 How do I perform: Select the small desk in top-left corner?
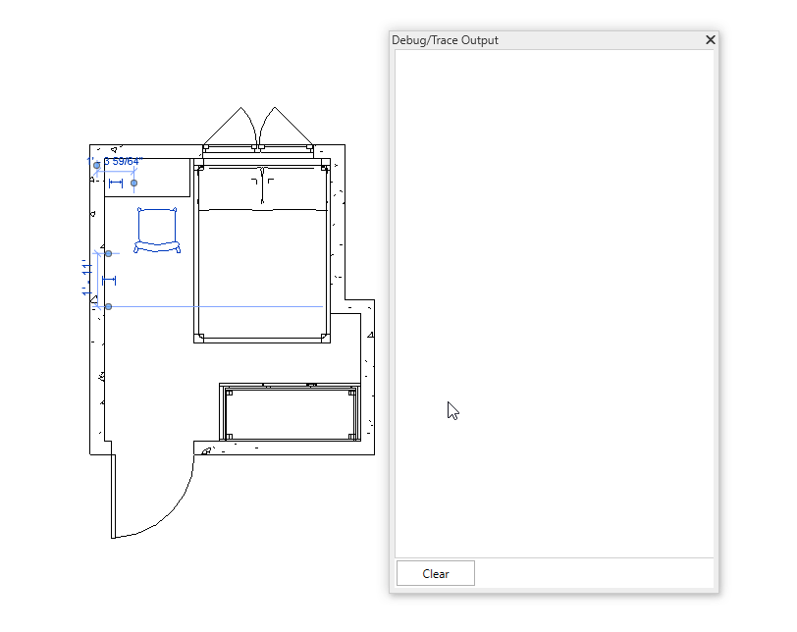[x=162, y=186]
